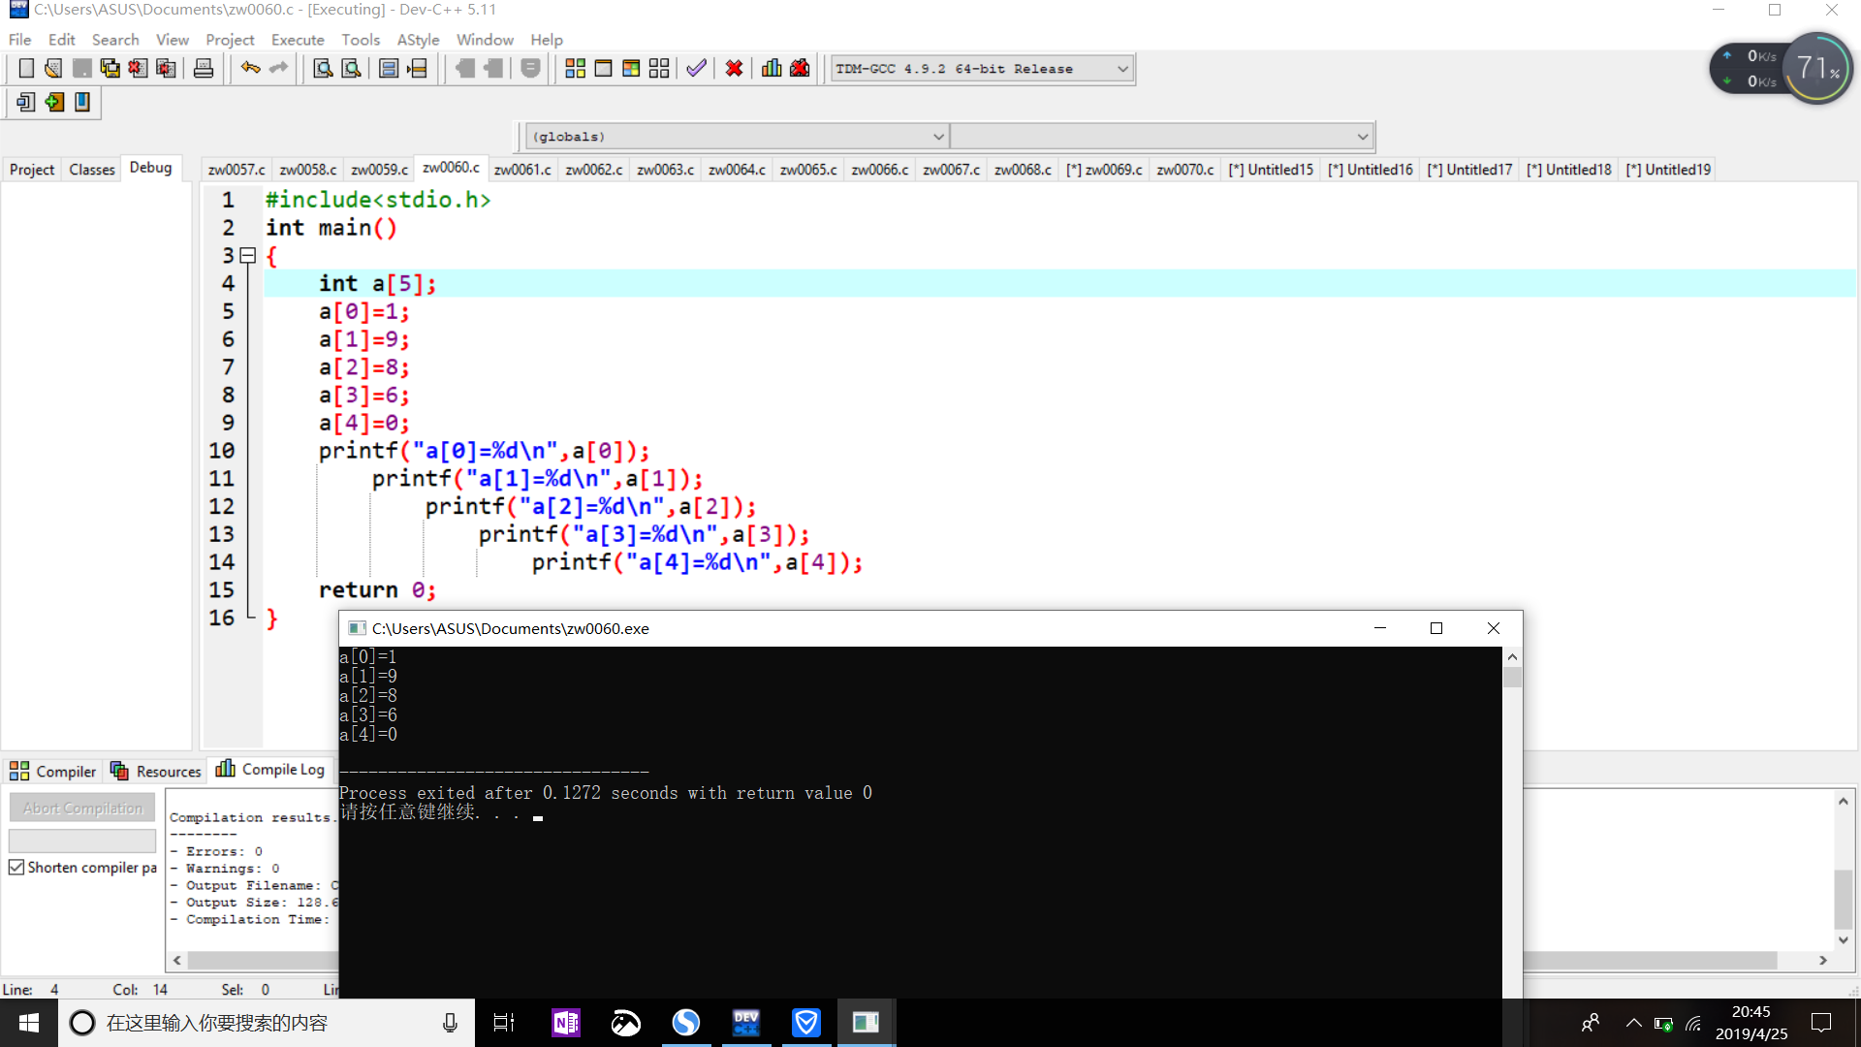Click the Run window icon
This screenshot has width=1861, height=1047.
coord(603,69)
